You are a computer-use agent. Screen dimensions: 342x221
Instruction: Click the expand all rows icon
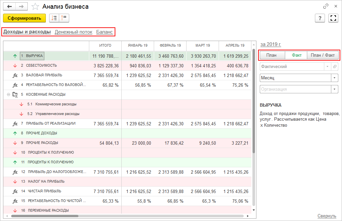[x=54, y=18]
